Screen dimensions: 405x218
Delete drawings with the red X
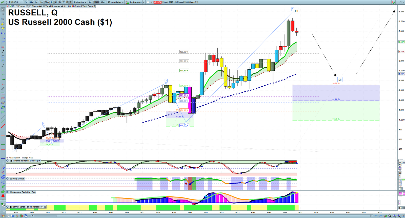tap(3, 196)
